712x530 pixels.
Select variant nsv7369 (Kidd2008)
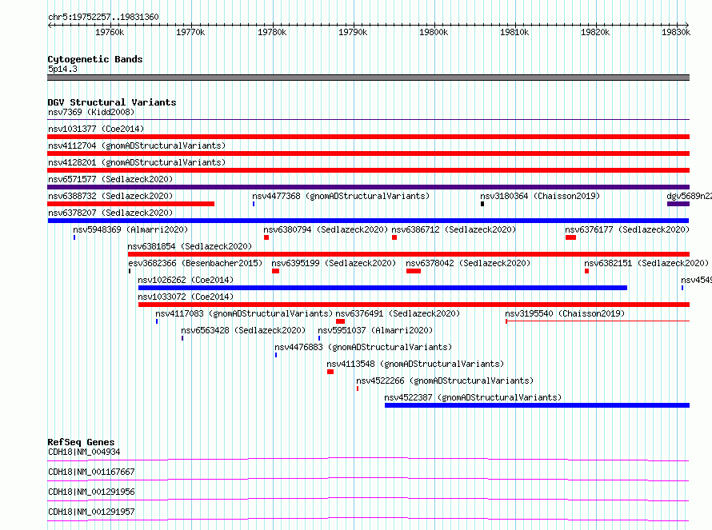tap(91, 112)
